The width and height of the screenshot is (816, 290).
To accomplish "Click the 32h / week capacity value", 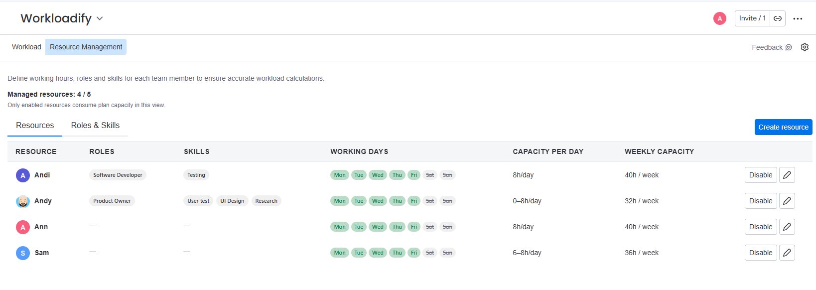I will point(642,201).
